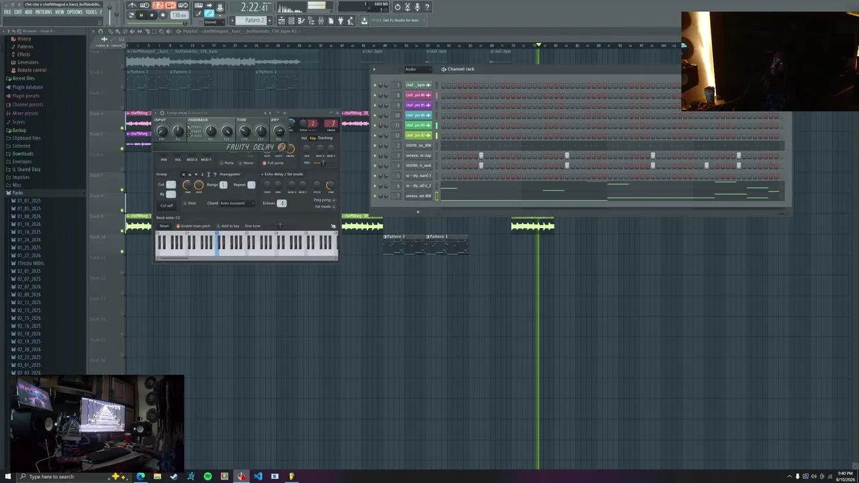Click the power-style icon left of scissors
Screen dimensions: 859x483
click(397, 7)
